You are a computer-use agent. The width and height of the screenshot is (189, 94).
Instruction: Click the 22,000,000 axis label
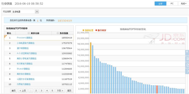point(83,33)
